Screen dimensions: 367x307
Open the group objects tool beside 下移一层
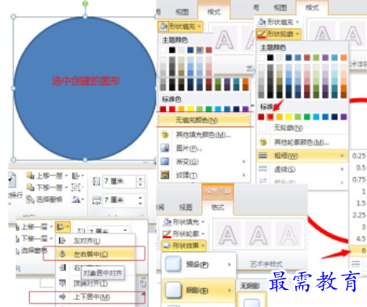click(x=78, y=187)
